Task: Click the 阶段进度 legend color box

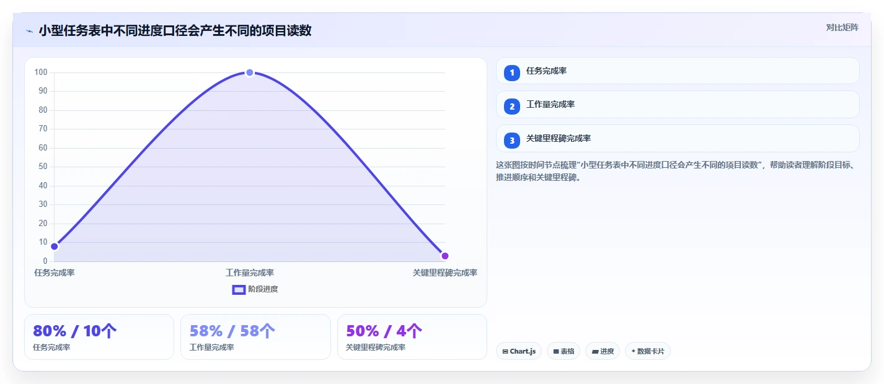Action: 239,289
